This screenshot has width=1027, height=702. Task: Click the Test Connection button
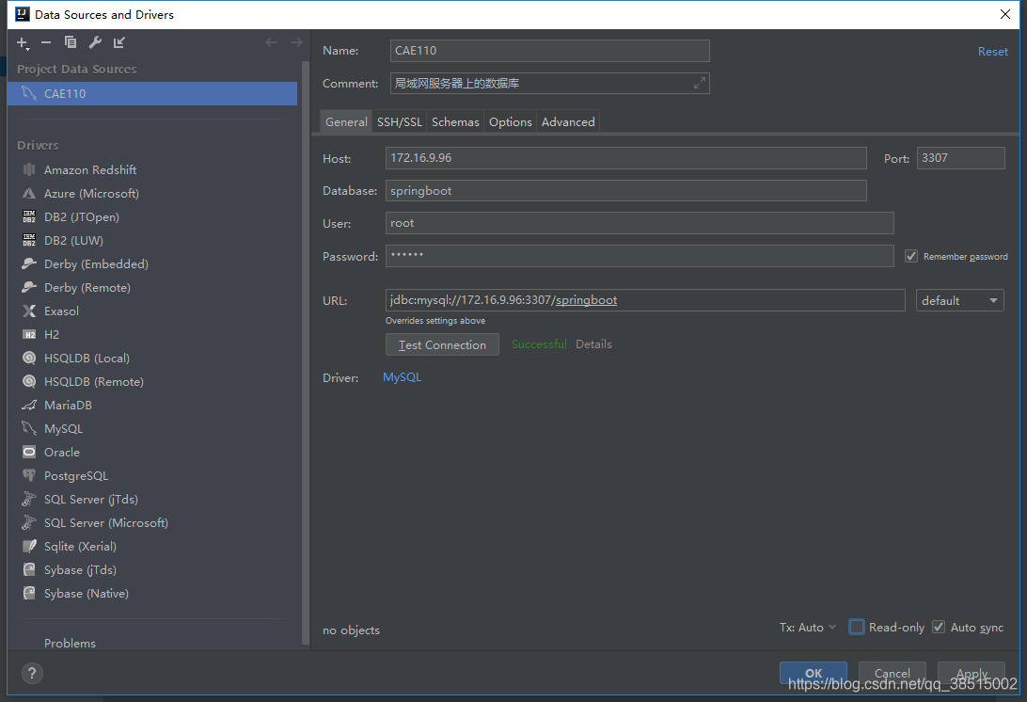(442, 344)
